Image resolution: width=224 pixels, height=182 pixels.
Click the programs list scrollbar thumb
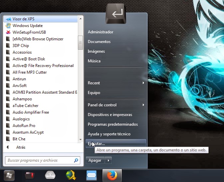pyautogui.click(x=81, y=43)
